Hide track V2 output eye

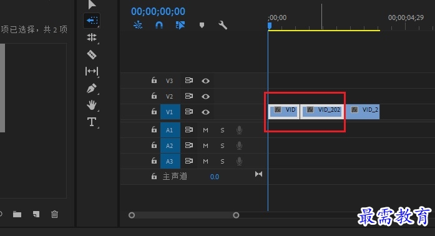click(x=205, y=96)
